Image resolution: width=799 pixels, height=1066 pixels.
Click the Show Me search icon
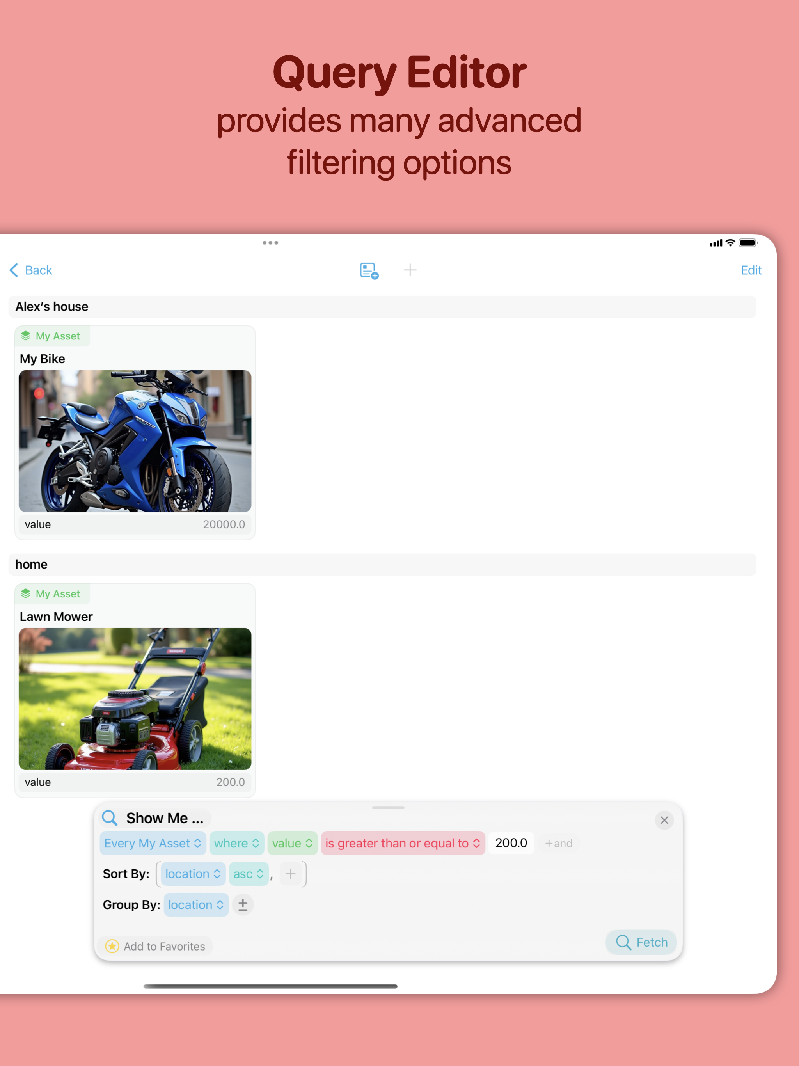110,818
